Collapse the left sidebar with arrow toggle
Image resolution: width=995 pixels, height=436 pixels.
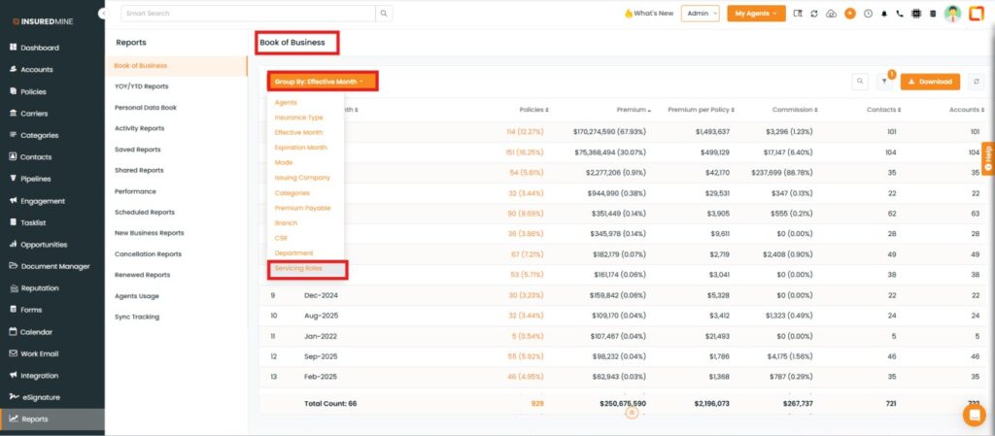click(101, 14)
